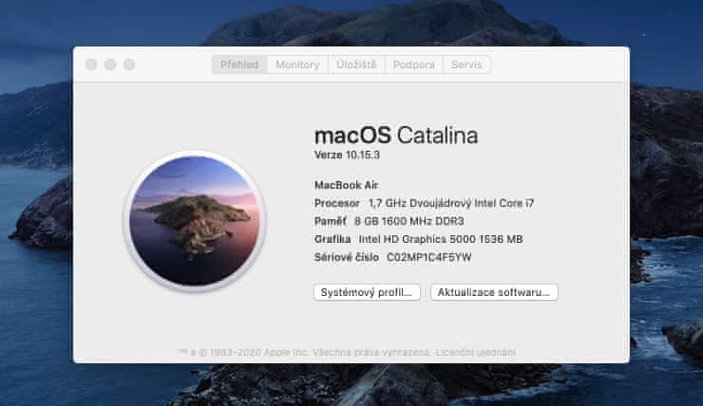This screenshot has height=406, width=703.
Task: Click the Paměť label
Action: tap(331, 221)
